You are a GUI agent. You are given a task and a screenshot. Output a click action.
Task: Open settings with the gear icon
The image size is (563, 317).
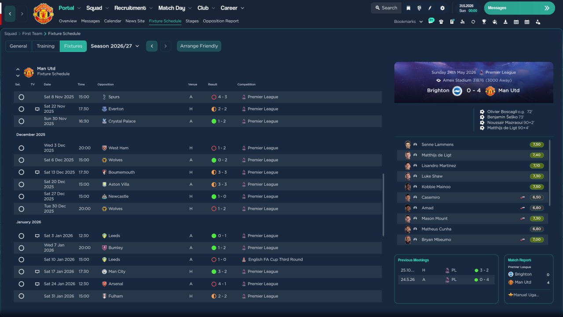tap(442, 8)
